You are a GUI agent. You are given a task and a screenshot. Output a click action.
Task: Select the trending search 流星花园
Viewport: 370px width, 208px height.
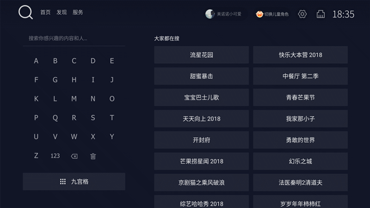tap(202, 55)
